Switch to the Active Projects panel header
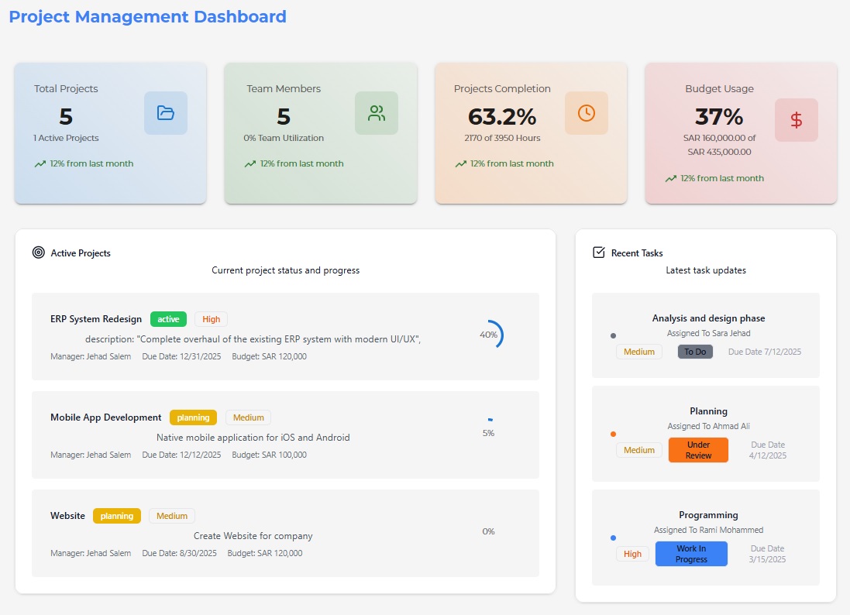 coord(81,253)
